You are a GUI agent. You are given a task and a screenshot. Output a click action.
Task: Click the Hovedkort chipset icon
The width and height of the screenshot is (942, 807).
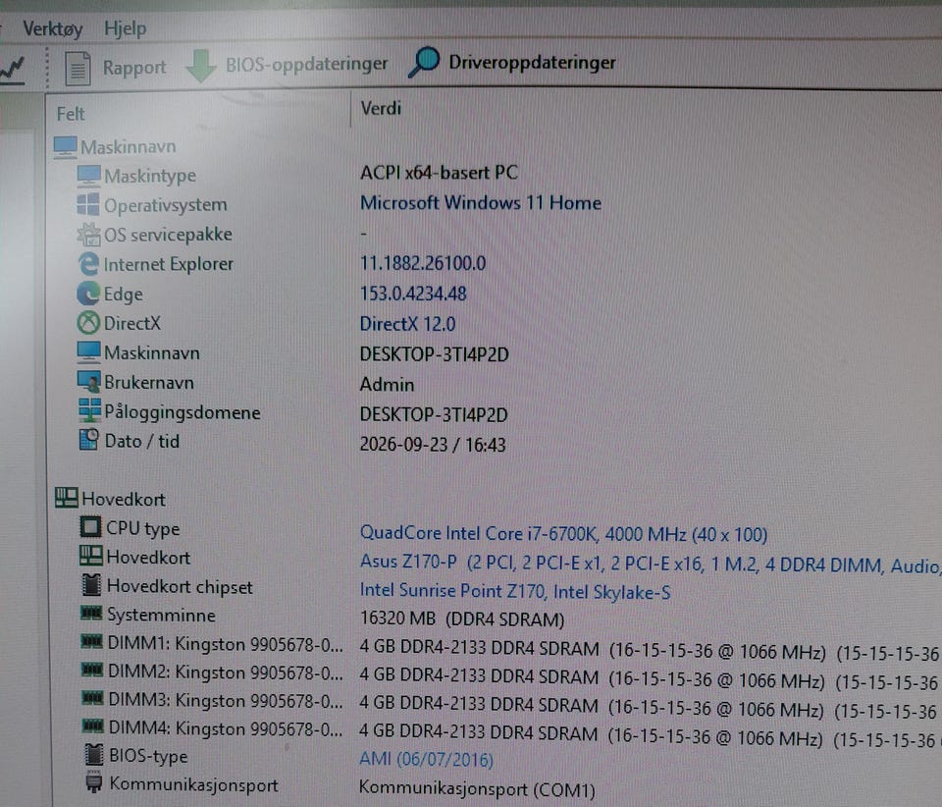92,585
